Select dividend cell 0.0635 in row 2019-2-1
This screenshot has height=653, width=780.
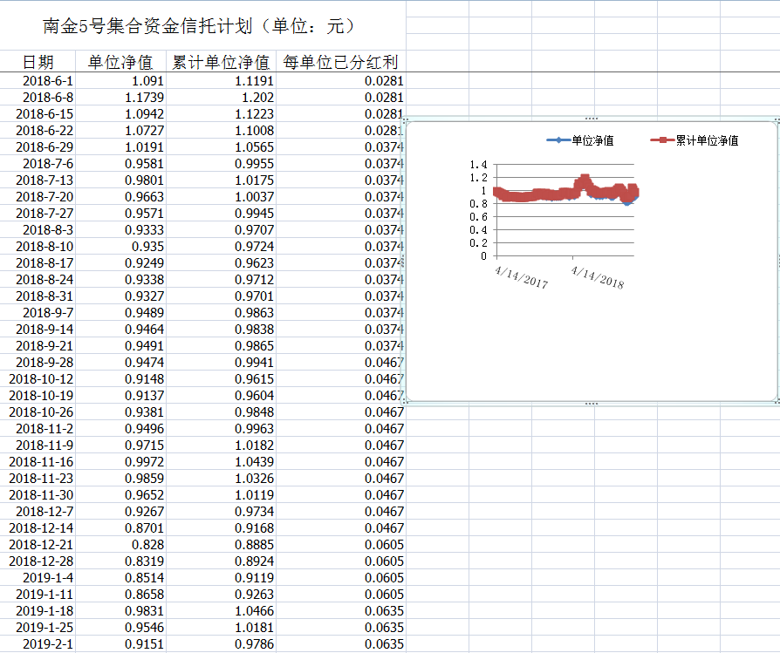341,644
